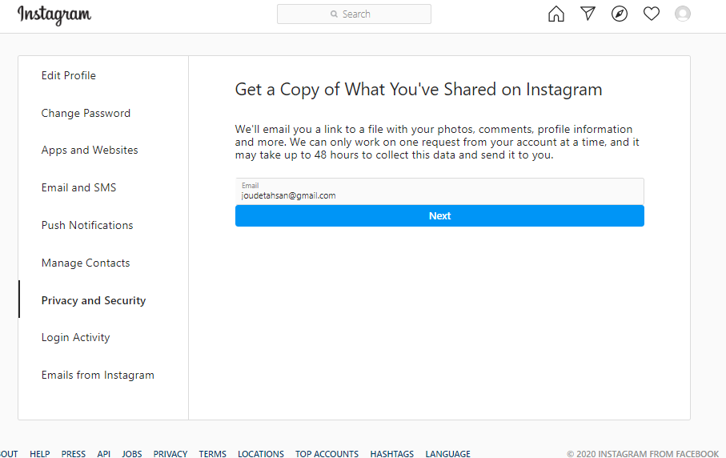Open the JOBS footer link
The width and height of the screenshot is (726, 458).
click(132, 454)
